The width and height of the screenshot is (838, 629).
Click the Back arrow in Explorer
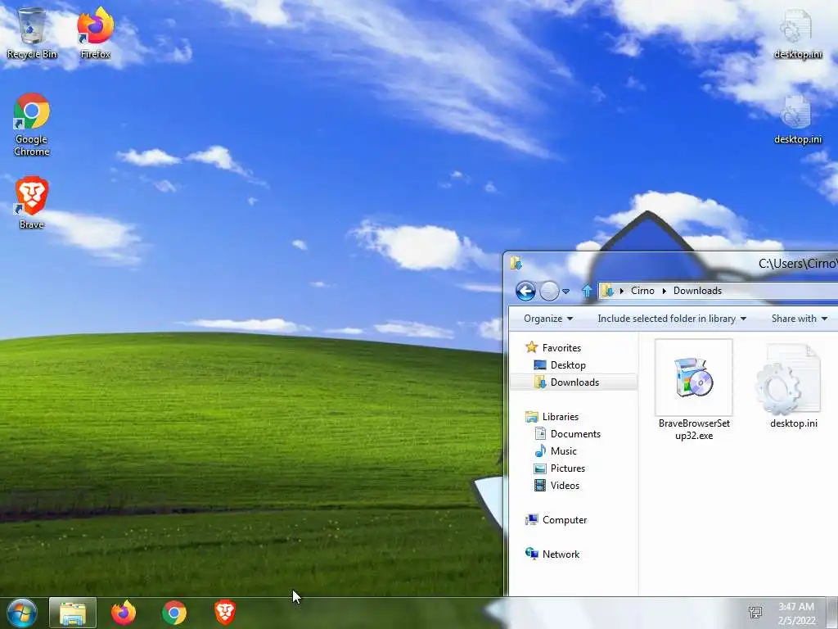pos(525,291)
